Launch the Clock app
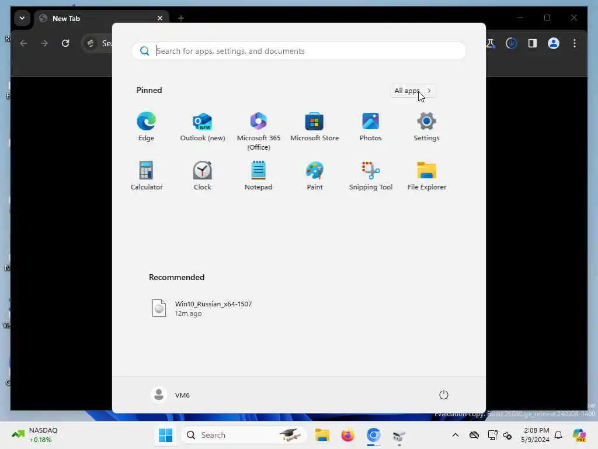 [x=202, y=176]
